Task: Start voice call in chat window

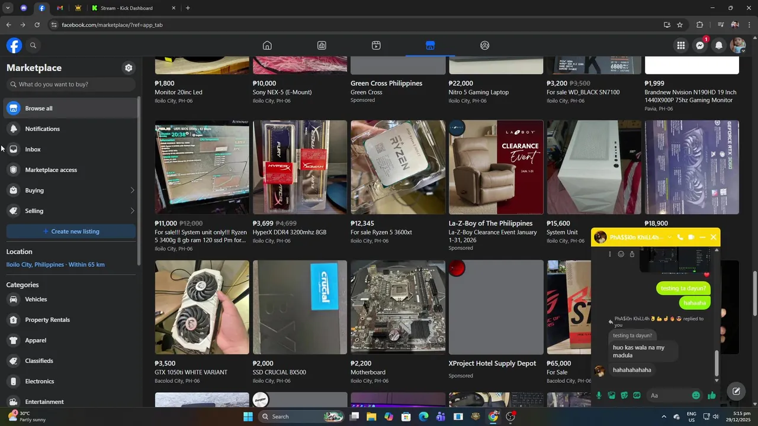Action: (x=680, y=237)
